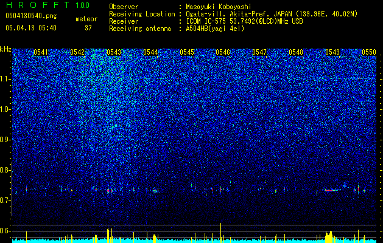Click the antenna value A504HB(yagi 4el)

click(x=215, y=29)
